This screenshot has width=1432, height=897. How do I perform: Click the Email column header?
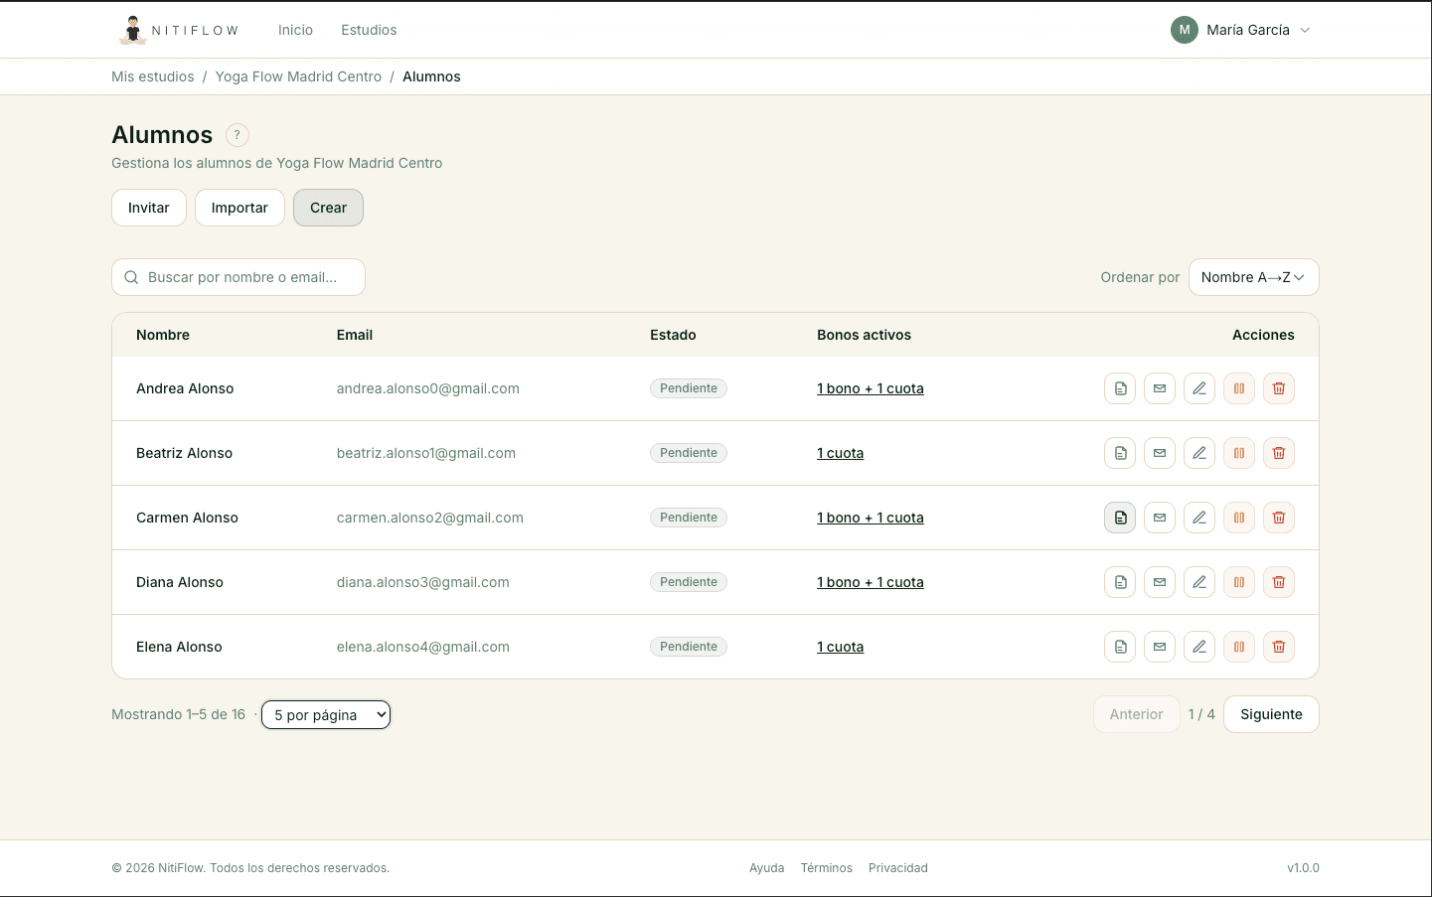pyautogui.click(x=355, y=335)
